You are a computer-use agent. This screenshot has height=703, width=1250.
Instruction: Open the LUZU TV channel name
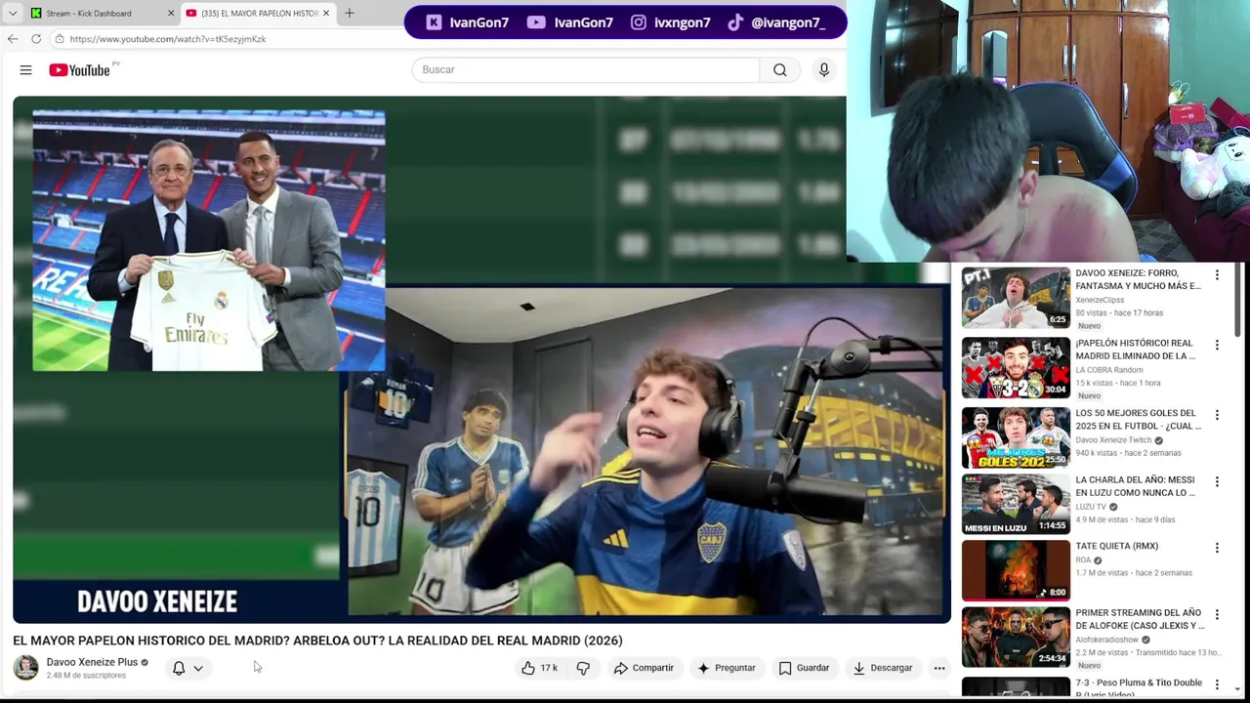[x=1091, y=507]
